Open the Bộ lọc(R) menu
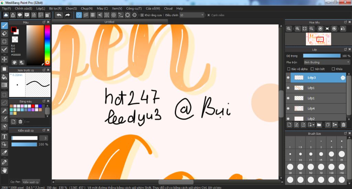The width and height of the screenshot is (352, 189). (x=55, y=8)
